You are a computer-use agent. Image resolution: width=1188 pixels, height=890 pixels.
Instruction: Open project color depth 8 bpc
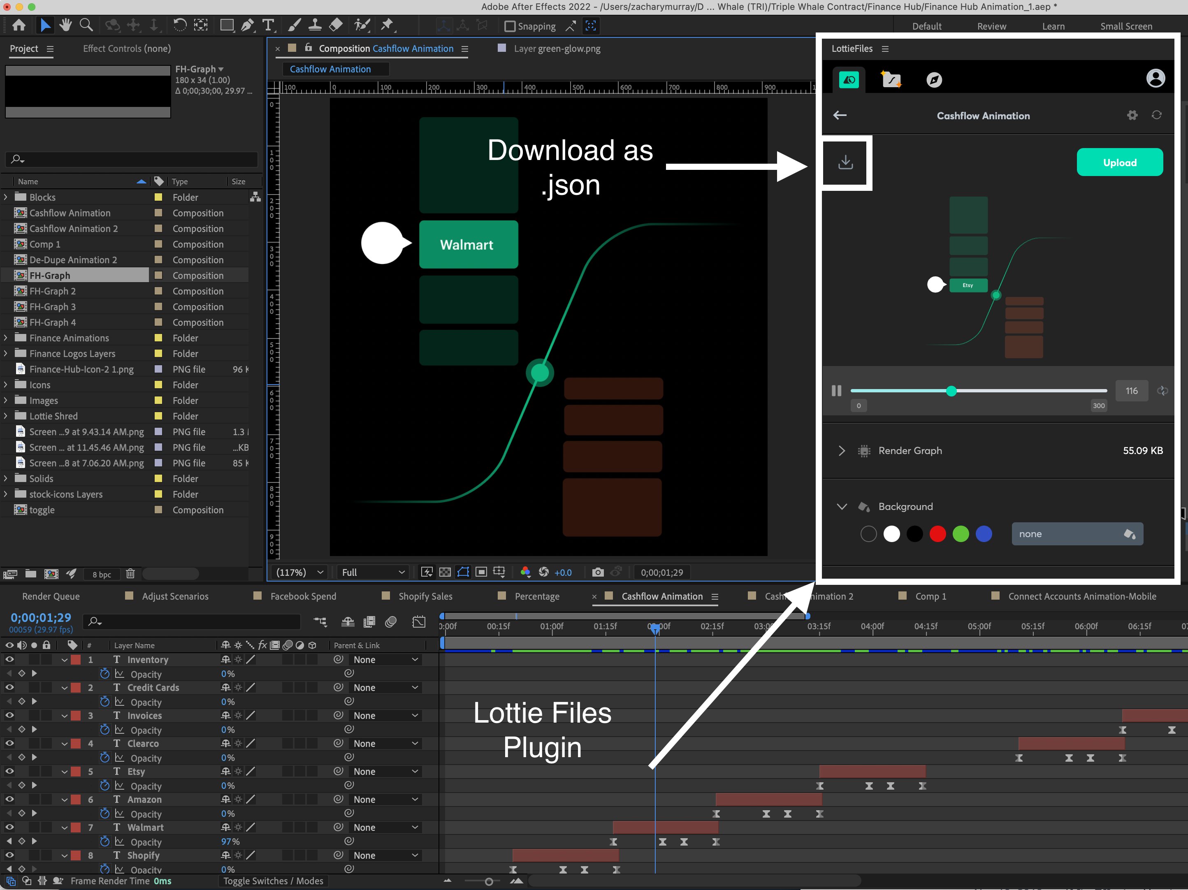[x=102, y=574]
